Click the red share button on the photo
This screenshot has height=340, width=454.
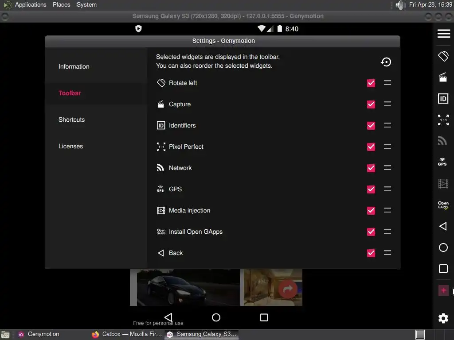[287, 289]
